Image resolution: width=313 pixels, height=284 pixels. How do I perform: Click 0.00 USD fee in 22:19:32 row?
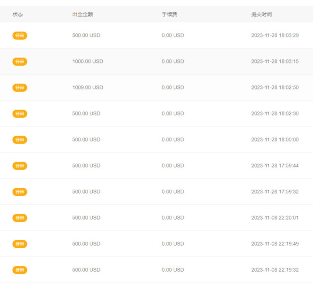173,270
